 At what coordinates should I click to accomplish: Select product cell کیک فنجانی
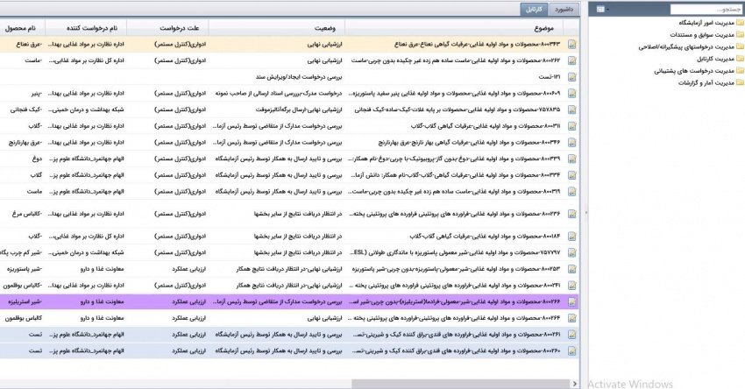click(x=26, y=110)
